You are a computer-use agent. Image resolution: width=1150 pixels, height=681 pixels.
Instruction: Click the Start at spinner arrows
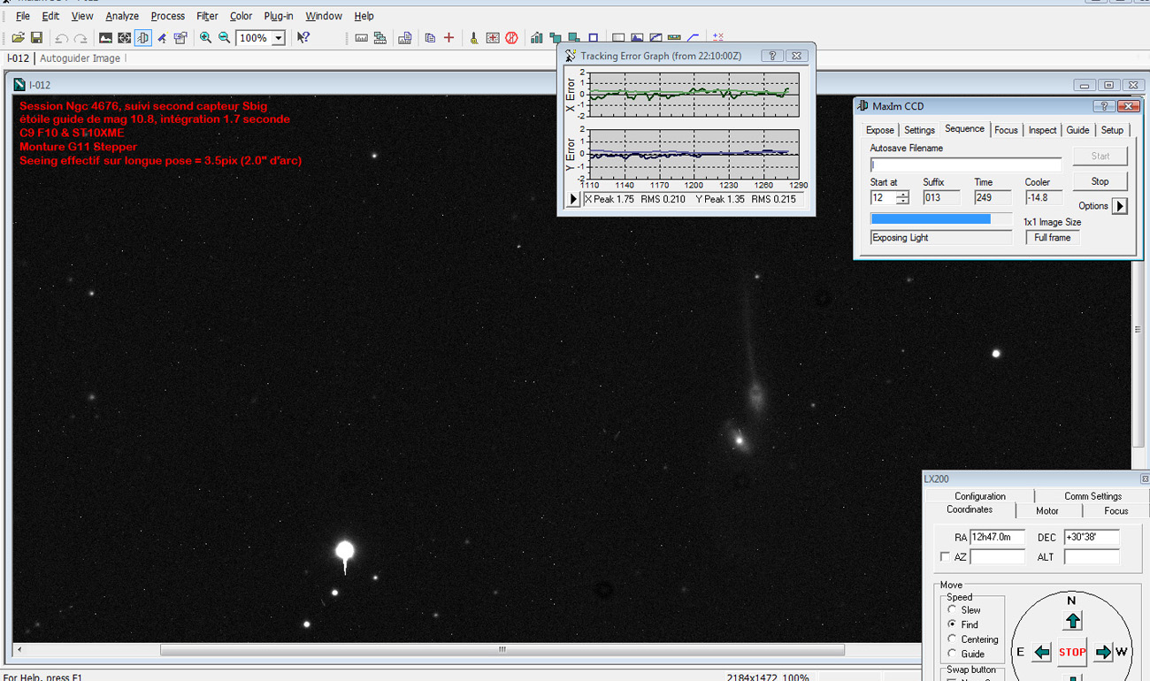[902, 198]
